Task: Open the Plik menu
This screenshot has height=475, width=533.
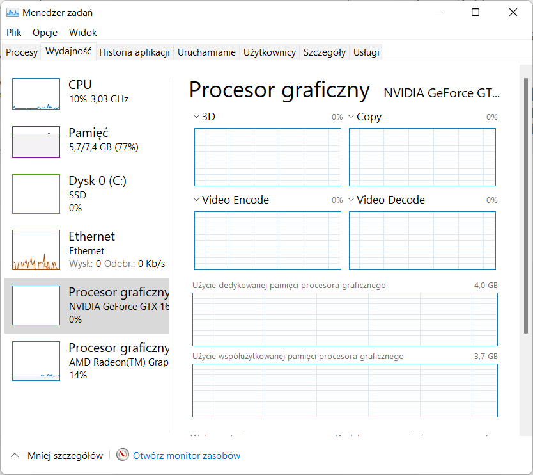Action: point(14,32)
